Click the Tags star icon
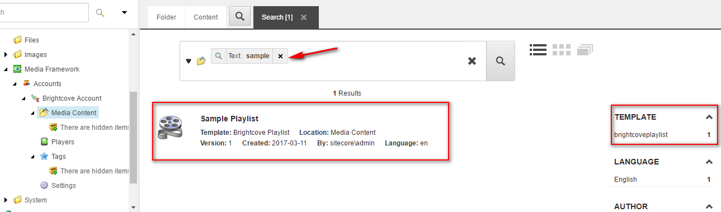This screenshot has height=212, width=721. click(44, 157)
